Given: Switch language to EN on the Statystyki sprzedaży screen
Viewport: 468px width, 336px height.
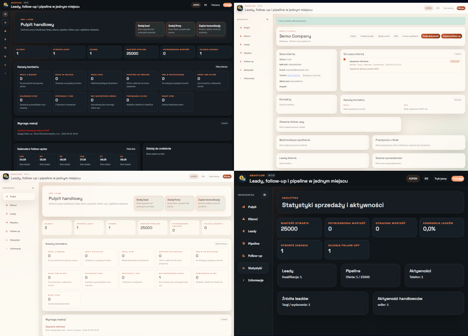Looking at the screenshot, I should pyautogui.click(x=426, y=178).
